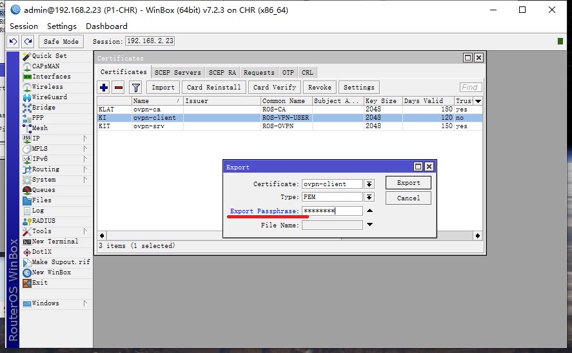Expand File Name field with down arrow
Screen dimensions: 572x353
click(x=370, y=225)
